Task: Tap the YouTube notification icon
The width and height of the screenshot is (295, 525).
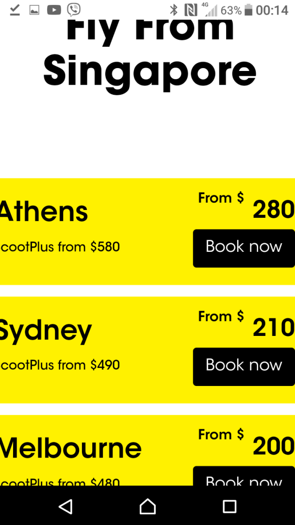Action: tap(54, 10)
